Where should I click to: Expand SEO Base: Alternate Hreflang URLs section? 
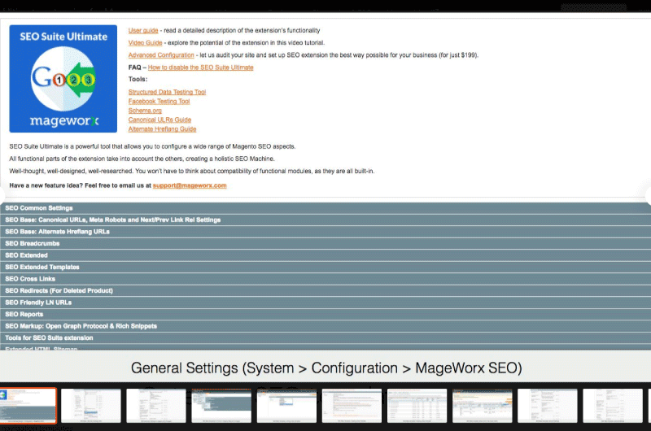[325, 232]
